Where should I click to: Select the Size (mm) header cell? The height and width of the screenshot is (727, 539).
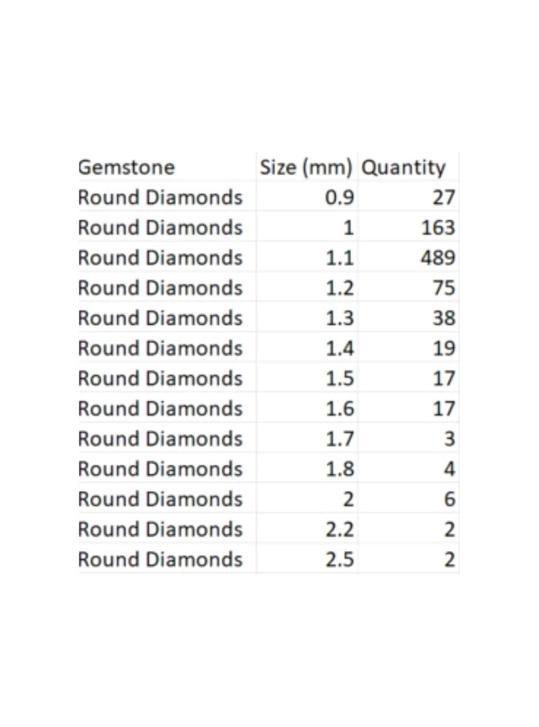point(307,167)
